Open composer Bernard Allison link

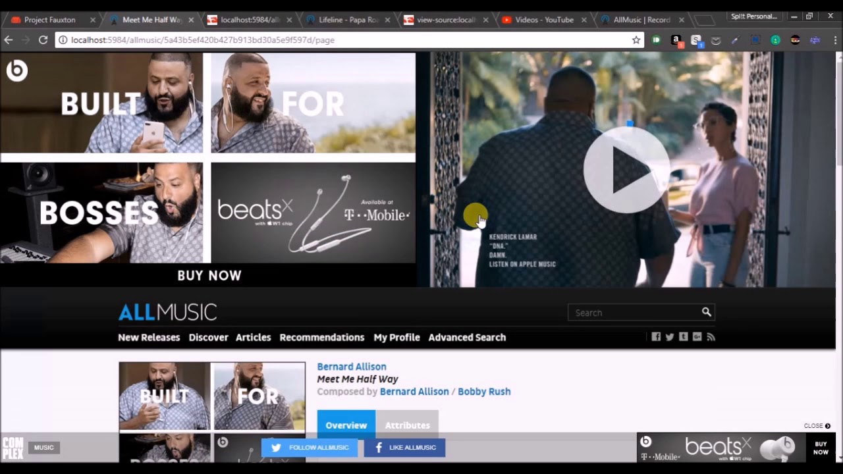point(414,391)
